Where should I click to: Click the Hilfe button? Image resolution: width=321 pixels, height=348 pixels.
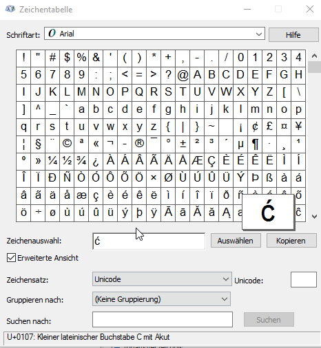click(293, 35)
